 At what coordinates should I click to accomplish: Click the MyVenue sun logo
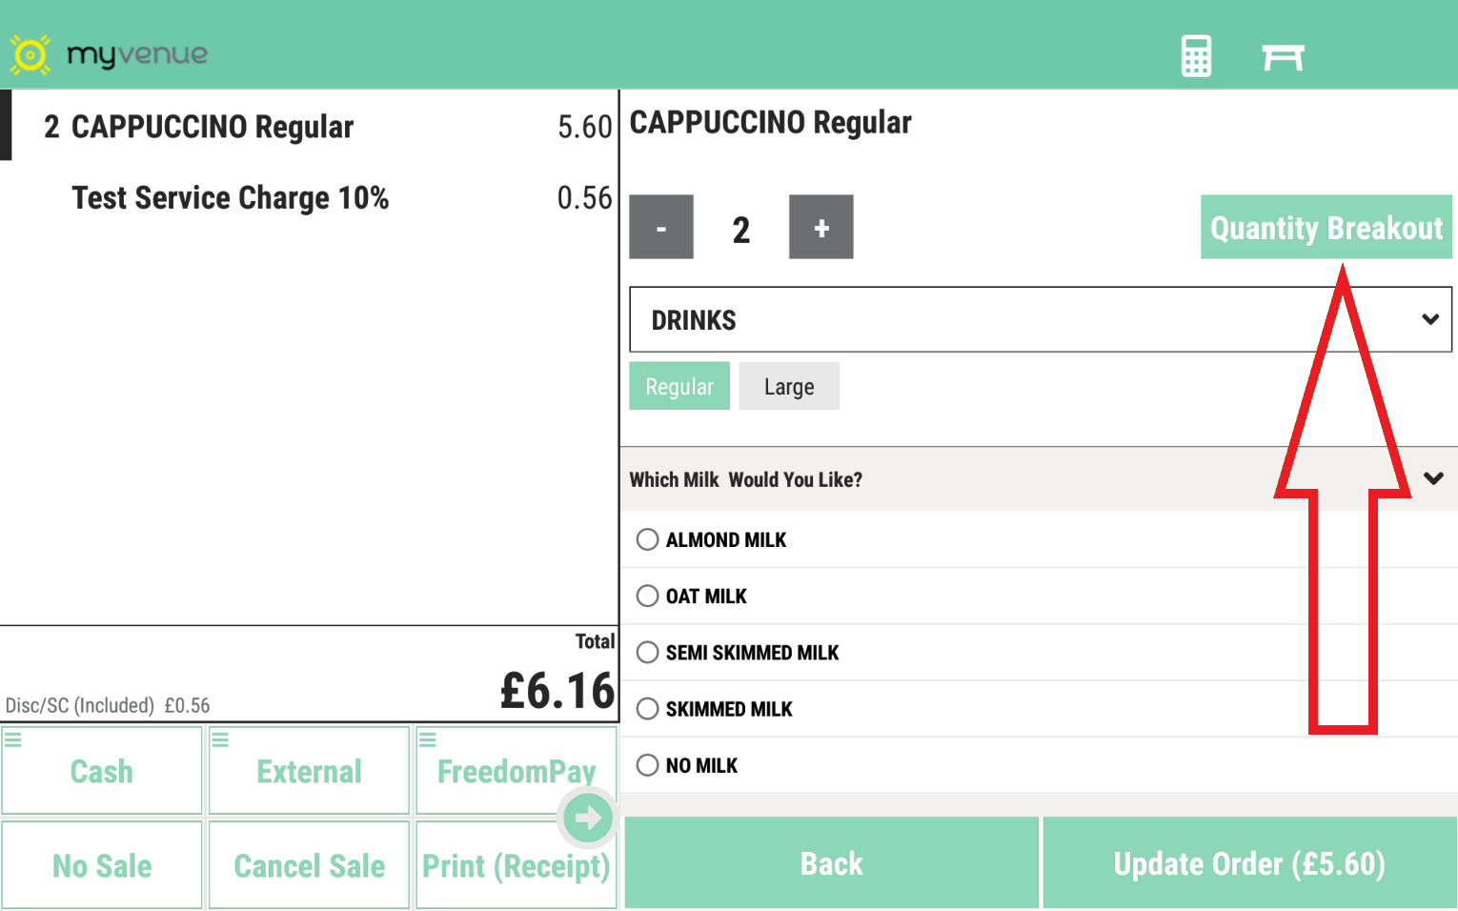pos(30,55)
